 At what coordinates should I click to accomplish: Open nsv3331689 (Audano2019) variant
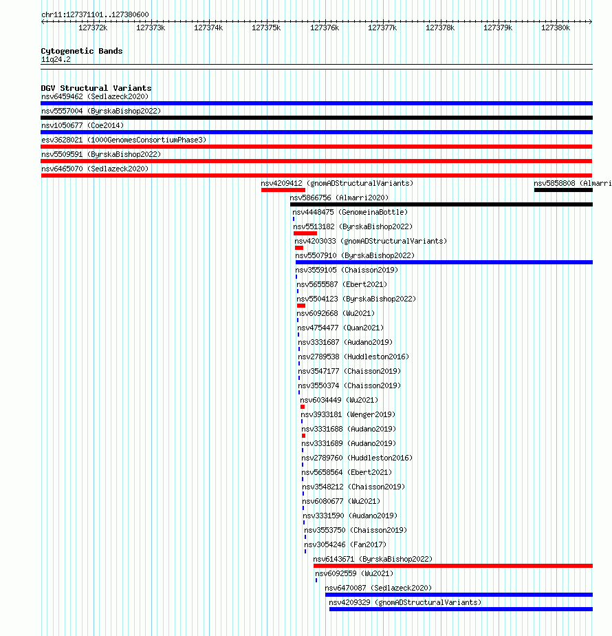point(349,444)
